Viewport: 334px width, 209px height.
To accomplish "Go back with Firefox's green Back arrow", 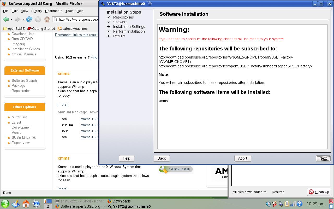I will click(x=6, y=19).
